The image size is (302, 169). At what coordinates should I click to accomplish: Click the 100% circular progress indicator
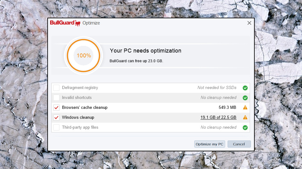click(x=83, y=56)
